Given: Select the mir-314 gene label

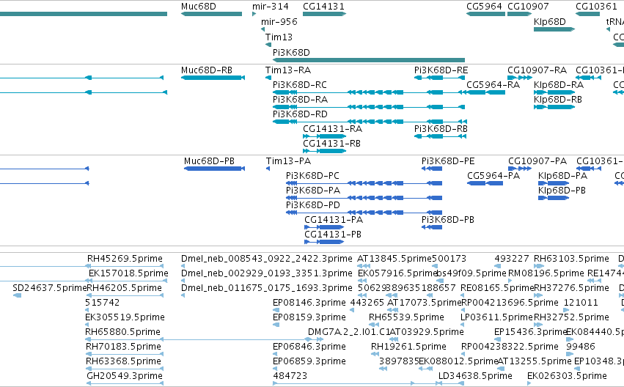Looking at the screenshot, I should pyautogui.click(x=271, y=7).
